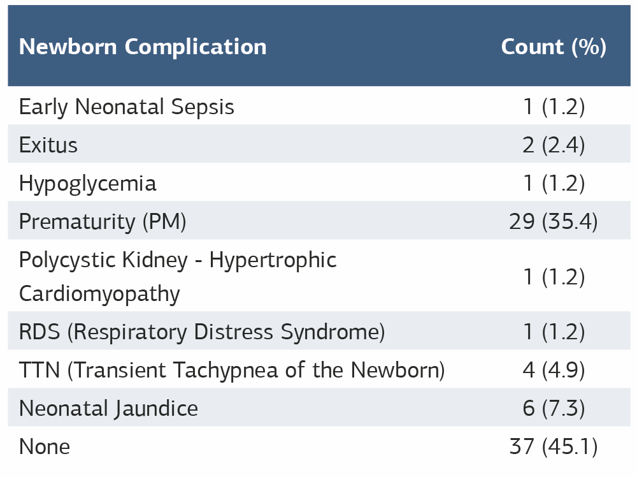Screen dimensions: 637x477
Task: Select the Polycystic Kidney - Hypertrophic Cardiomyopathy cell
Action: pyautogui.click(x=178, y=277)
